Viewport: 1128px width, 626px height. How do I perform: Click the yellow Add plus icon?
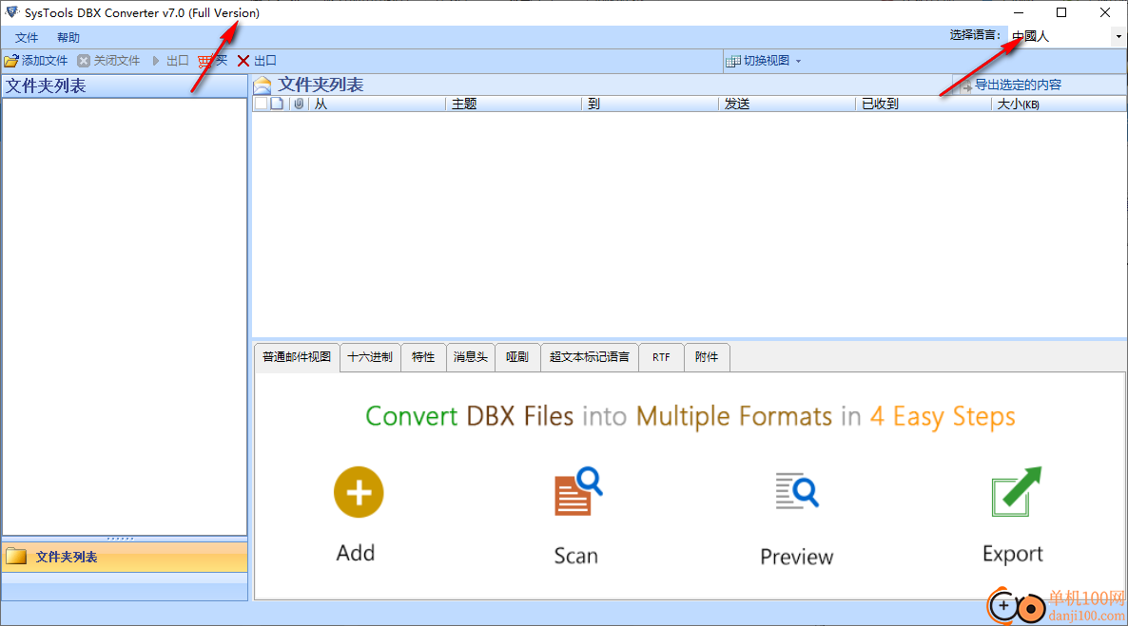(359, 492)
